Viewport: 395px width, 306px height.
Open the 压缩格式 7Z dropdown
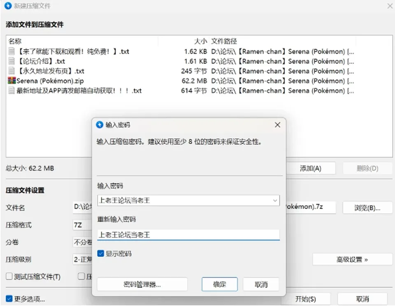click(x=82, y=225)
